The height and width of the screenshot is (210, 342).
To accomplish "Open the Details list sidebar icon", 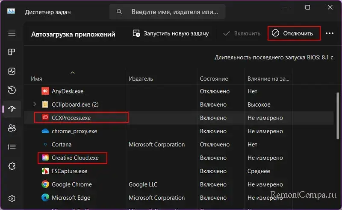I will pos(12,147).
